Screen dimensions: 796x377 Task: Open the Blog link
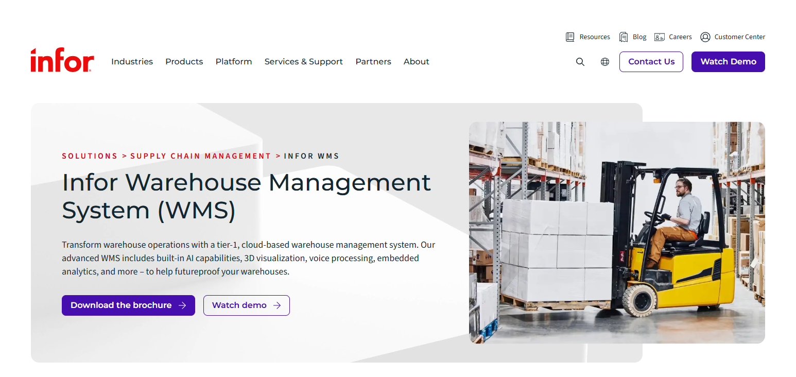[639, 37]
